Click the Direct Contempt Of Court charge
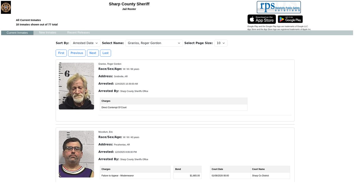 click(114, 107)
